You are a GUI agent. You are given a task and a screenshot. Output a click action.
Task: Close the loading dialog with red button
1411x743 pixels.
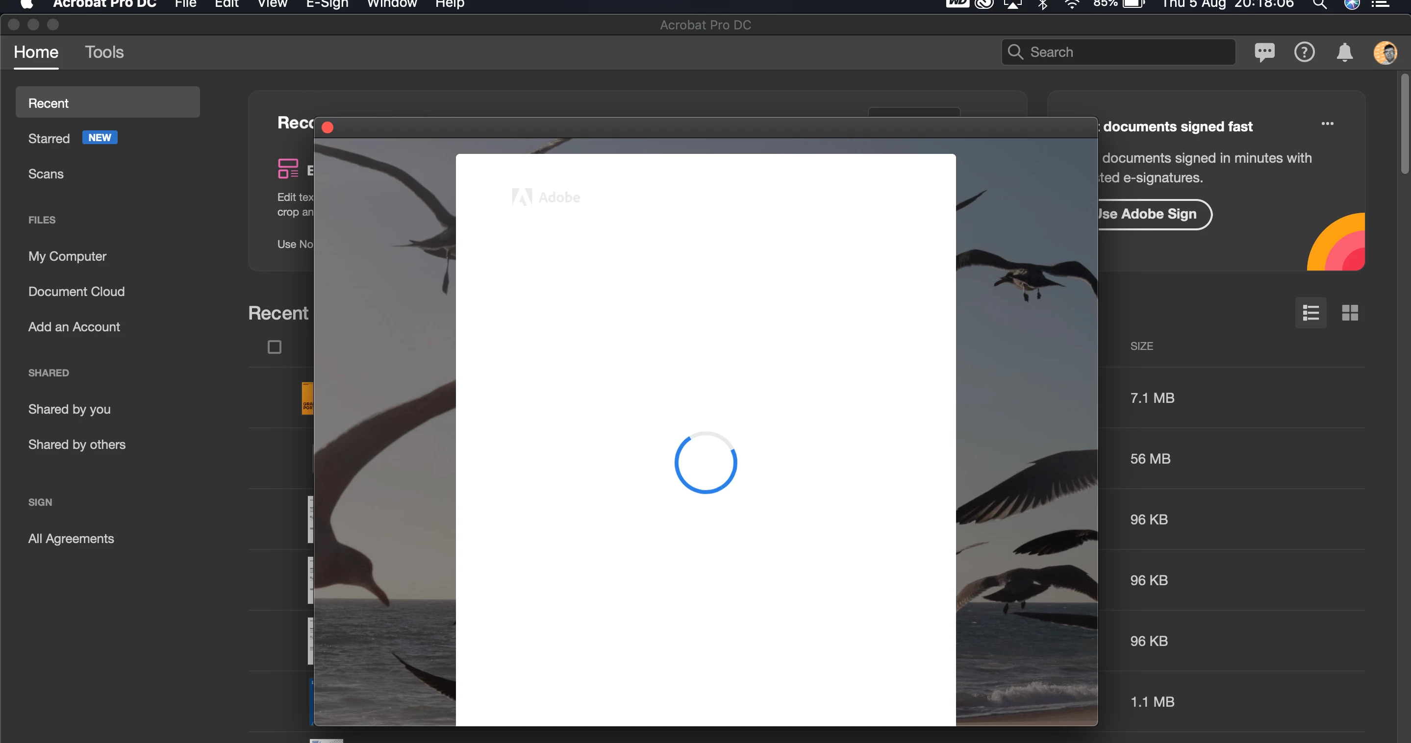[328, 127]
